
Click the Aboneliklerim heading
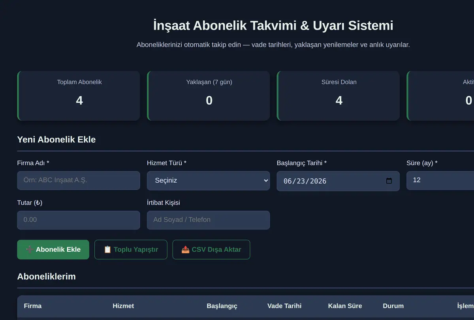pos(47,276)
